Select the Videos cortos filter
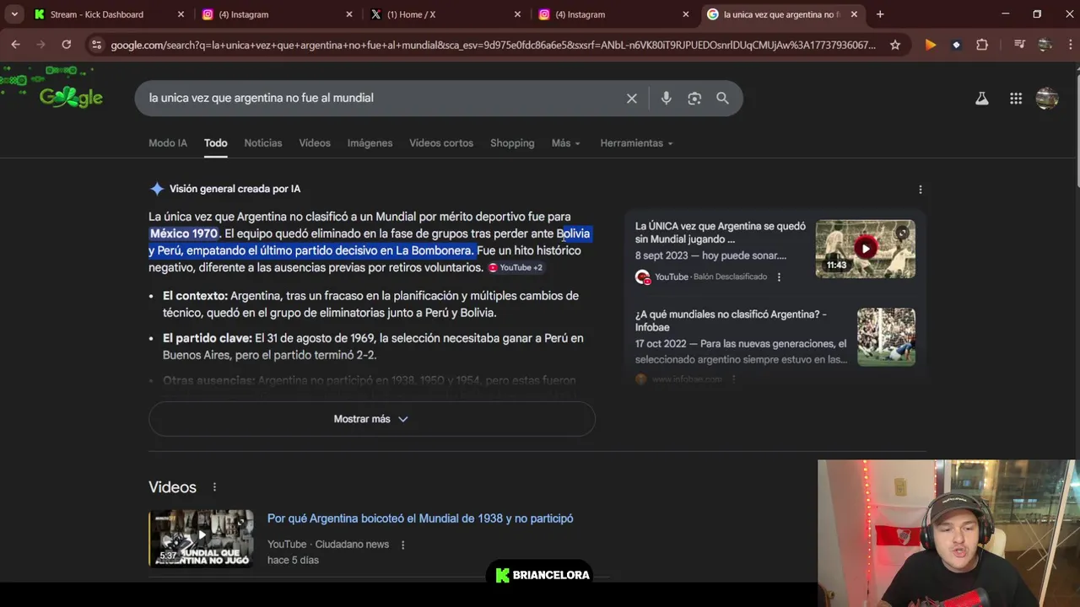This screenshot has height=607, width=1080. click(441, 143)
